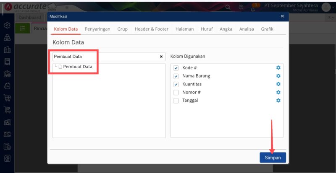
Task: Click the gear icon next to Kuantitas
Action: pyautogui.click(x=278, y=84)
